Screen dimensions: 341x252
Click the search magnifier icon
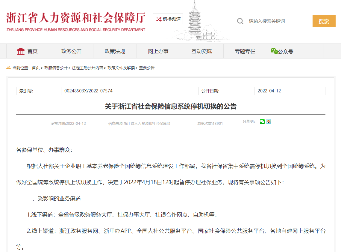(x=240, y=21)
